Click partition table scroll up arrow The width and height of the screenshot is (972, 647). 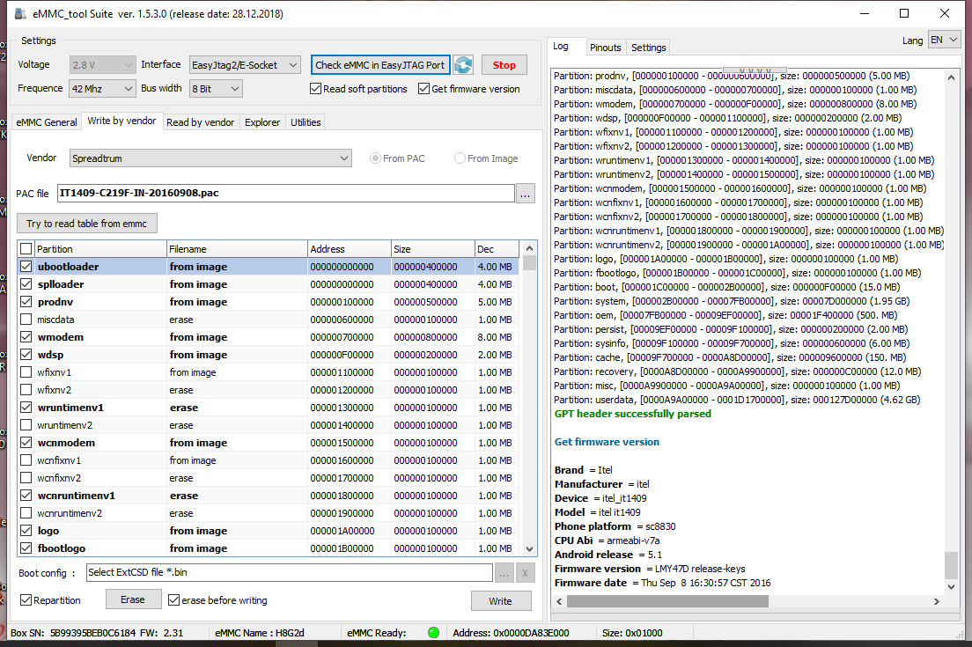point(529,248)
